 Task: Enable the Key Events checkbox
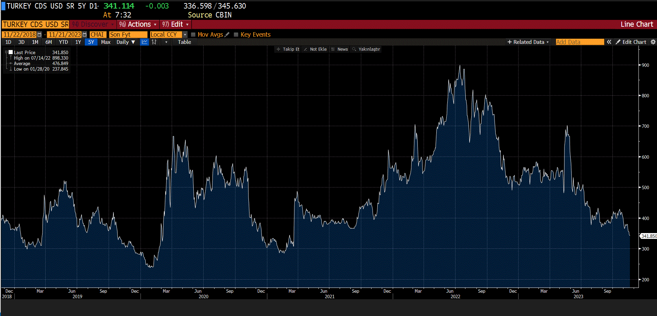click(x=236, y=35)
